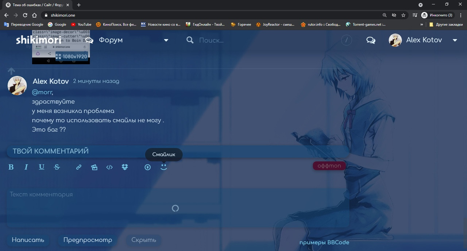The height and width of the screenshot is (251, 467).
Task: Open примеры BBCode link
Action: [324, 243]
